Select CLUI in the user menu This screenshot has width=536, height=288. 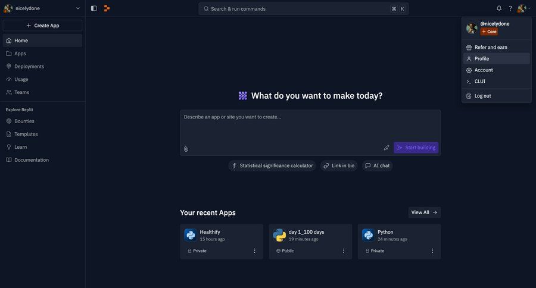(x=496, y=82)
